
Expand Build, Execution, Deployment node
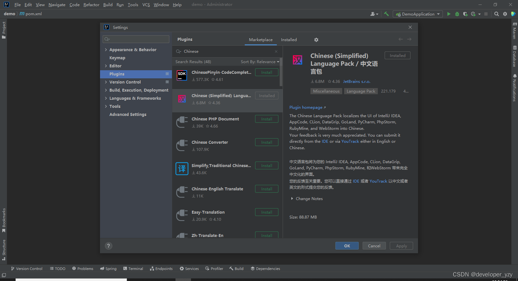tap(106, 90)
